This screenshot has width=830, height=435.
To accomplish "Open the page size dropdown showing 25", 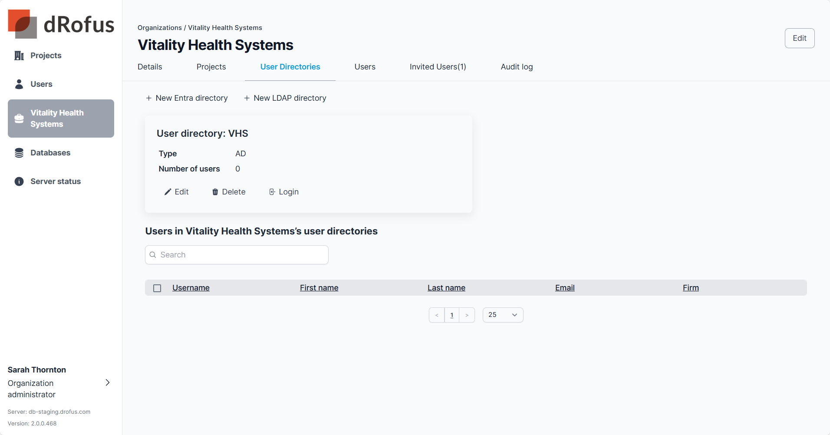I will pyautogui.click(x=503, y=315).
